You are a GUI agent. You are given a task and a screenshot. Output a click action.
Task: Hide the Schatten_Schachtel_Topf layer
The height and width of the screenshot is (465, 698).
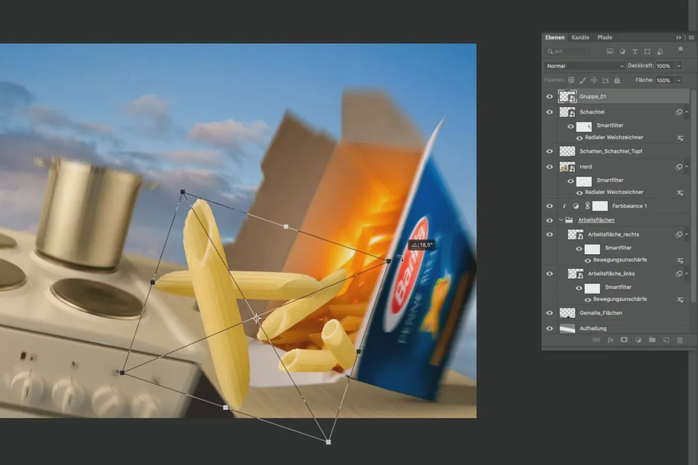click(550, 151)
